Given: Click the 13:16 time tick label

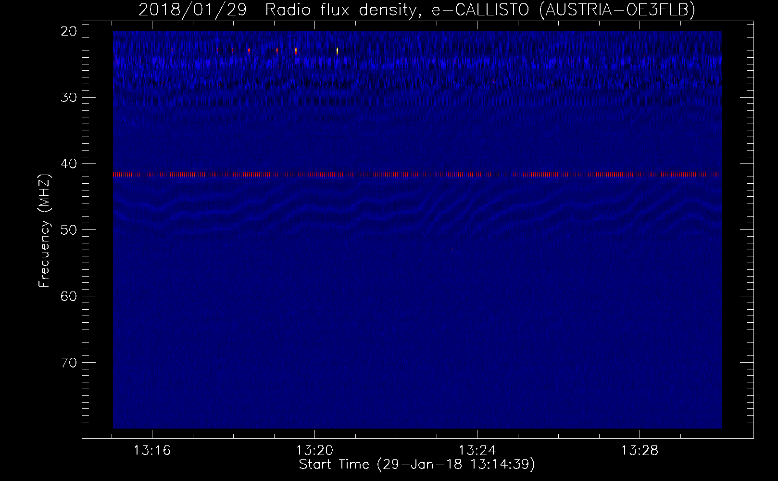Looking at the screenshot, I should tap(152, 451).
